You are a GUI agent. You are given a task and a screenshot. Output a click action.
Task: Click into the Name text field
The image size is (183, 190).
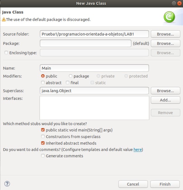[x=94, y=68]
